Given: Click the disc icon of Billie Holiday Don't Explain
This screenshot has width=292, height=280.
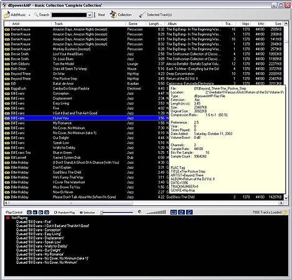Looking at the screenshot, I should pos(7,167).
